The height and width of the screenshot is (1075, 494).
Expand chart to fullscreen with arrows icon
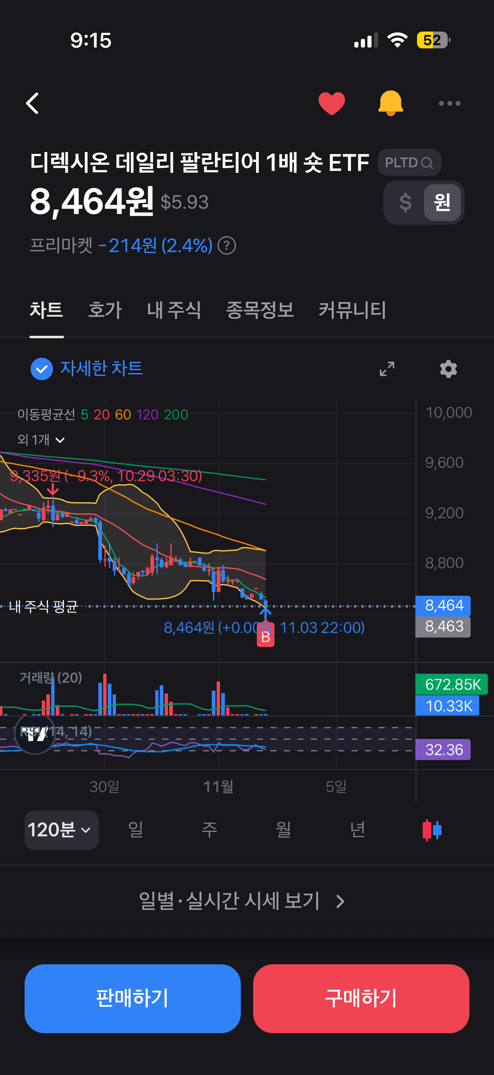pos(387,369)
